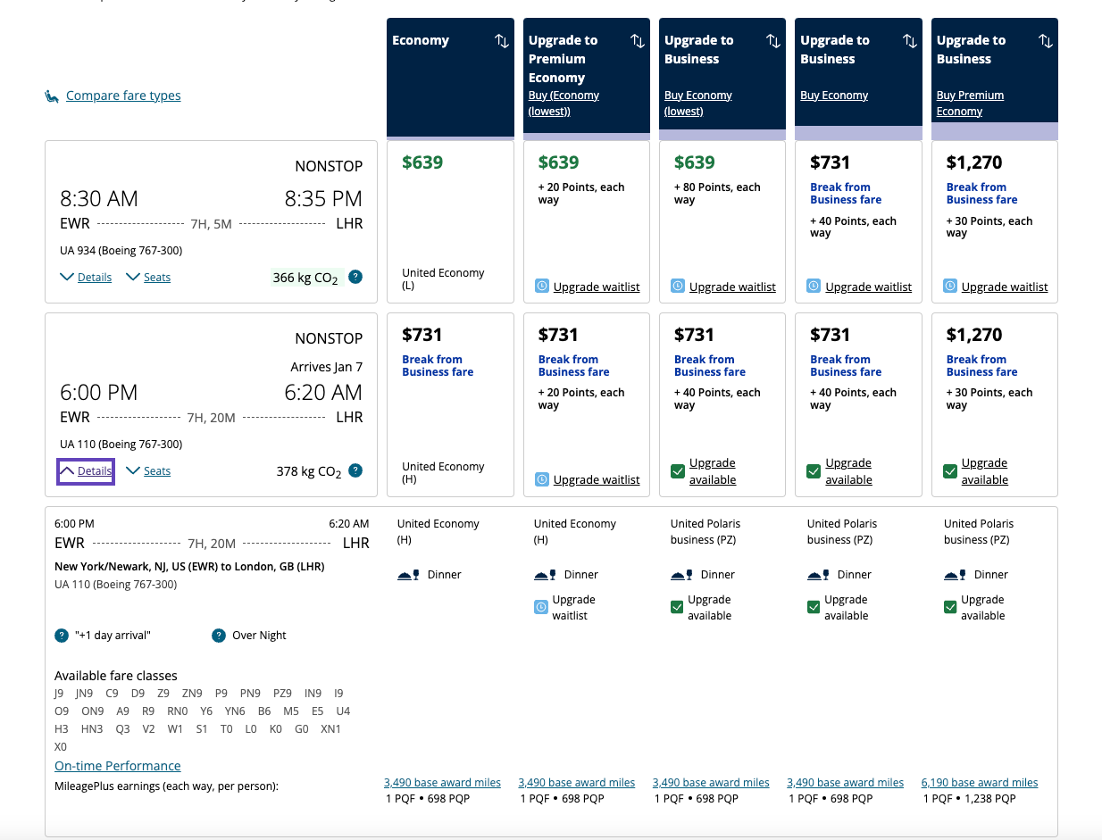Viewport: 1102px width, 840px height.
Task: Click the dinner meal icon in United Polaris details
Action: [680, 574]
